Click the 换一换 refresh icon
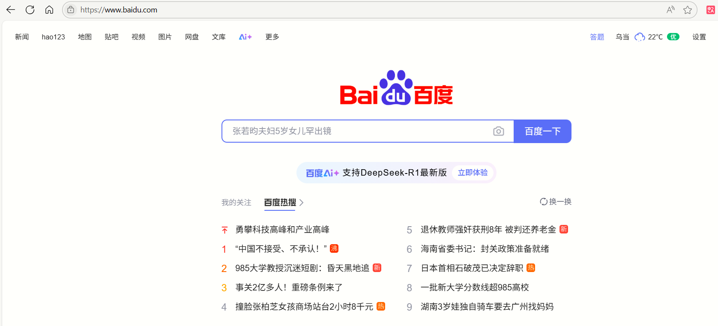718x326 pixels. (544, 201)
